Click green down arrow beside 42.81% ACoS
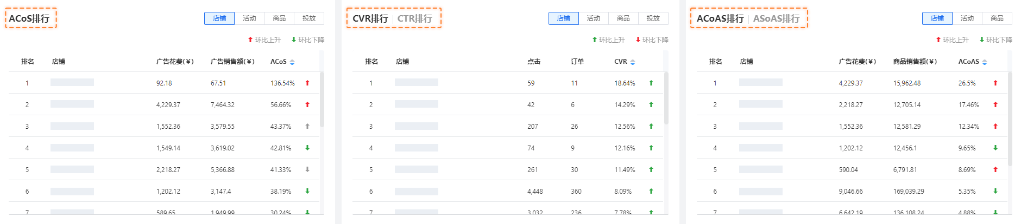The width and height of the screenshot is (1021, 224). [307, 148]
